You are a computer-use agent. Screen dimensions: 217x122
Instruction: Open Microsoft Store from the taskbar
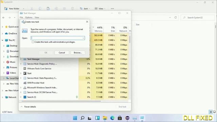120,118
